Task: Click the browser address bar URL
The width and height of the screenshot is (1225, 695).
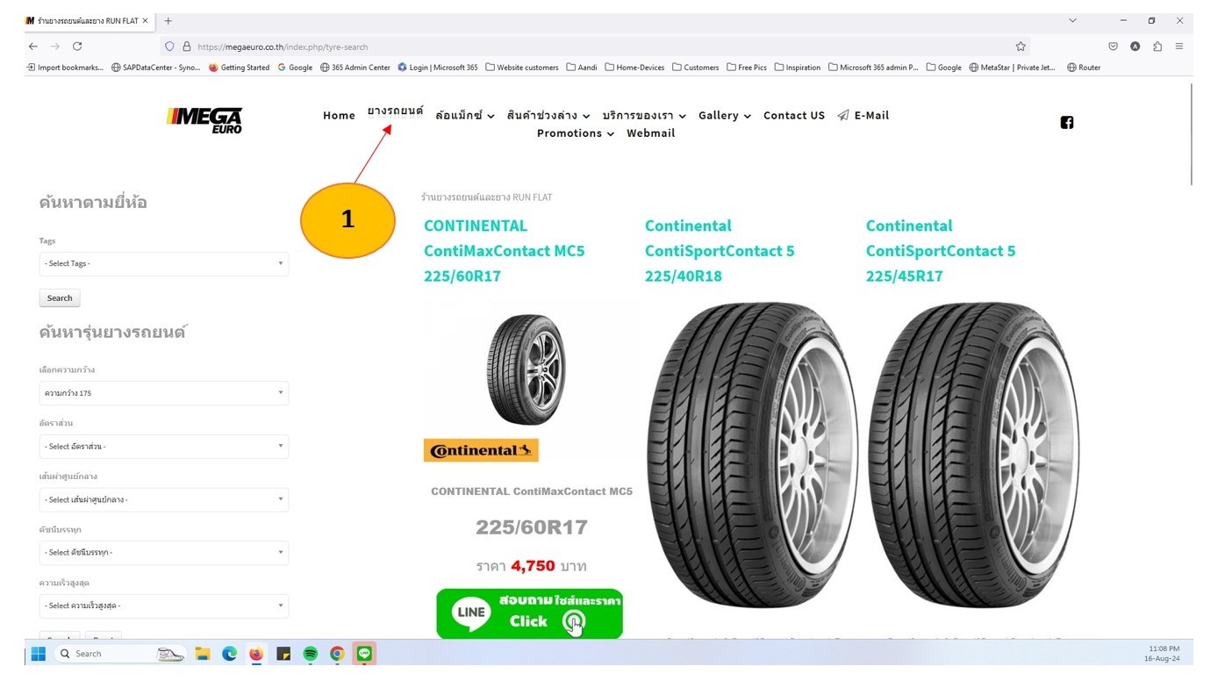Action: click(283, 47)
